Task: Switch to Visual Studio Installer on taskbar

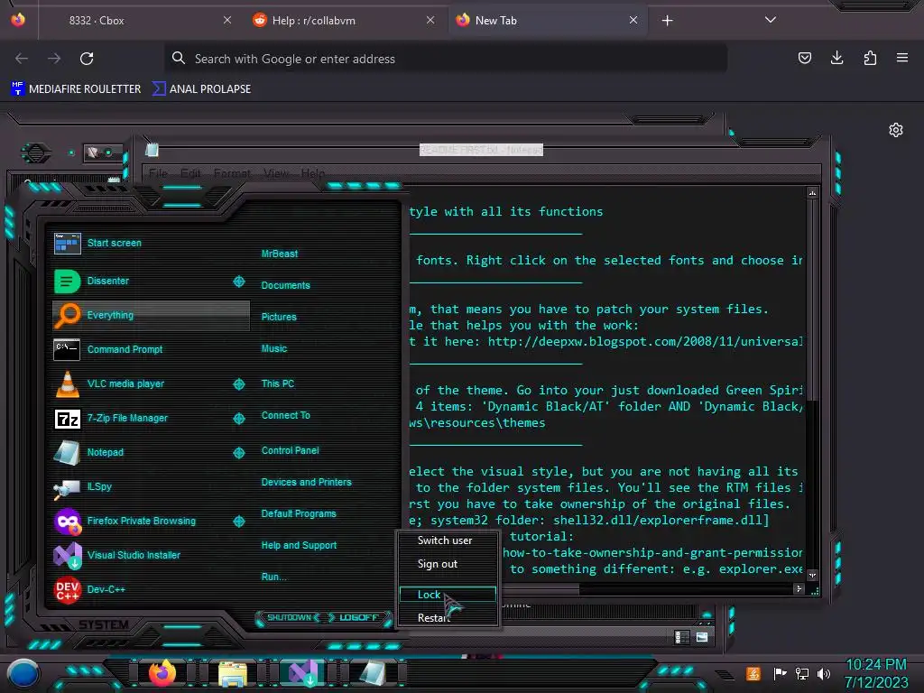Action: (303, 673)
